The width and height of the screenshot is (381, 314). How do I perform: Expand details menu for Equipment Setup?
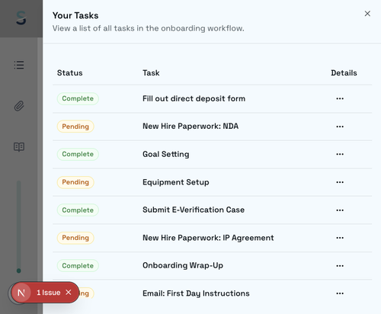click(340, 182)
